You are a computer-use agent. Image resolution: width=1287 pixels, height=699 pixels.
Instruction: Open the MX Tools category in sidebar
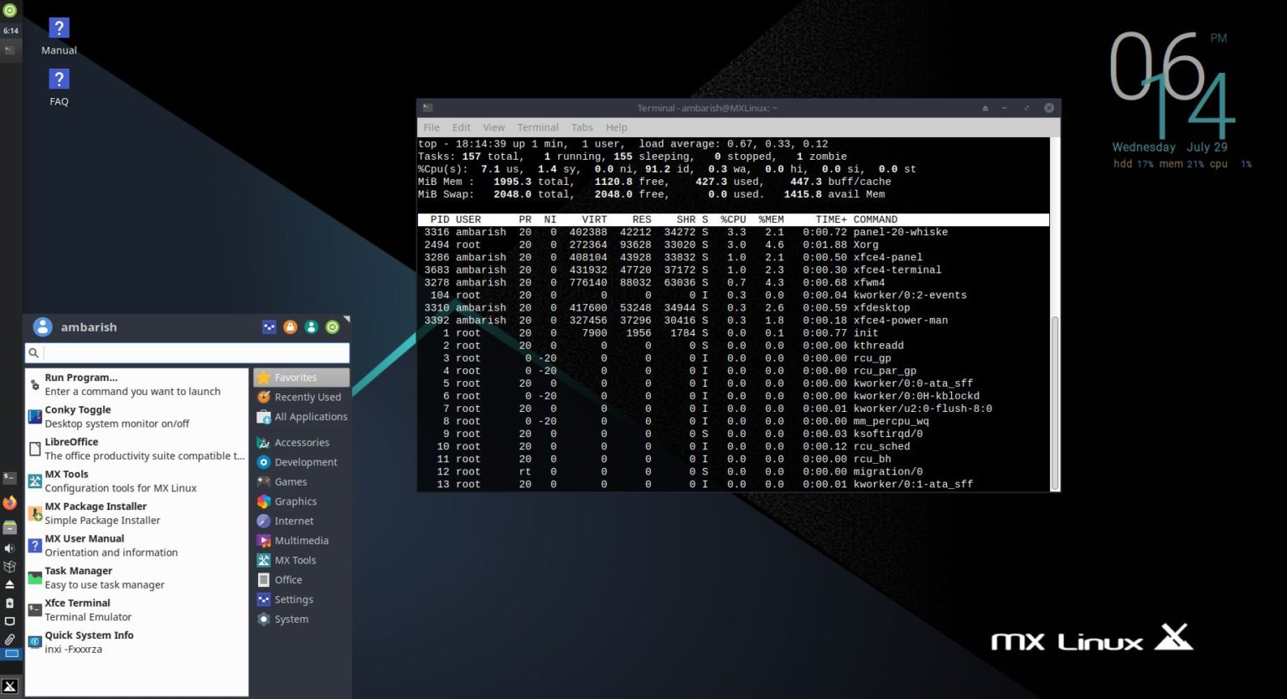tap(302, 560)
